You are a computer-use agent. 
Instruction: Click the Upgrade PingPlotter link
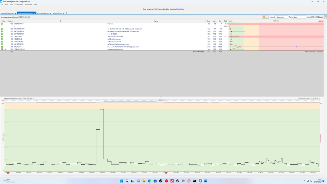(177, 9)
